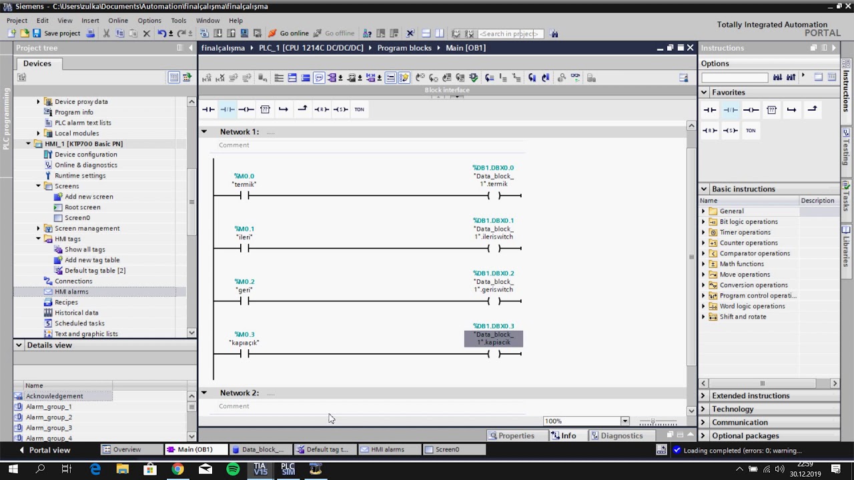Open the zoom percentage dropdown
The image size is (854, 480).
point(624,421)
